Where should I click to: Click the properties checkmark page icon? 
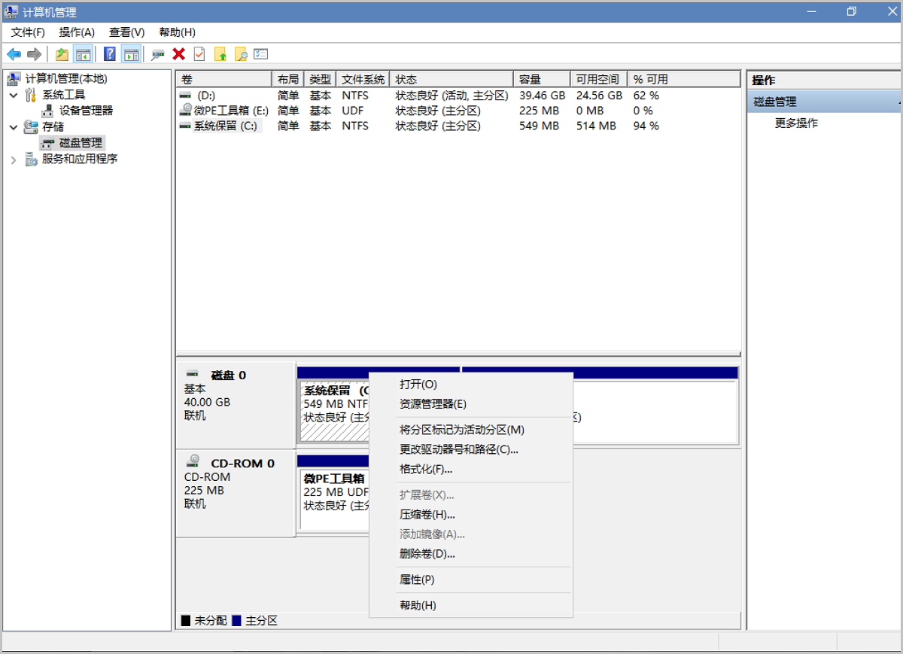(199, 54)
